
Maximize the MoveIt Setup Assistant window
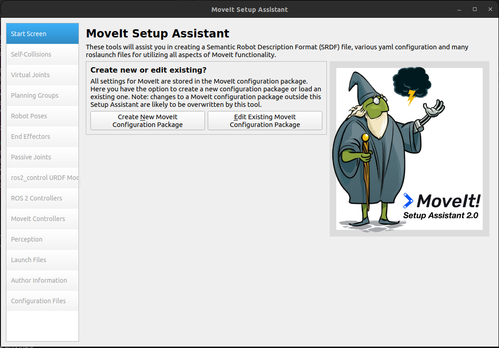[x=475, y=9]
